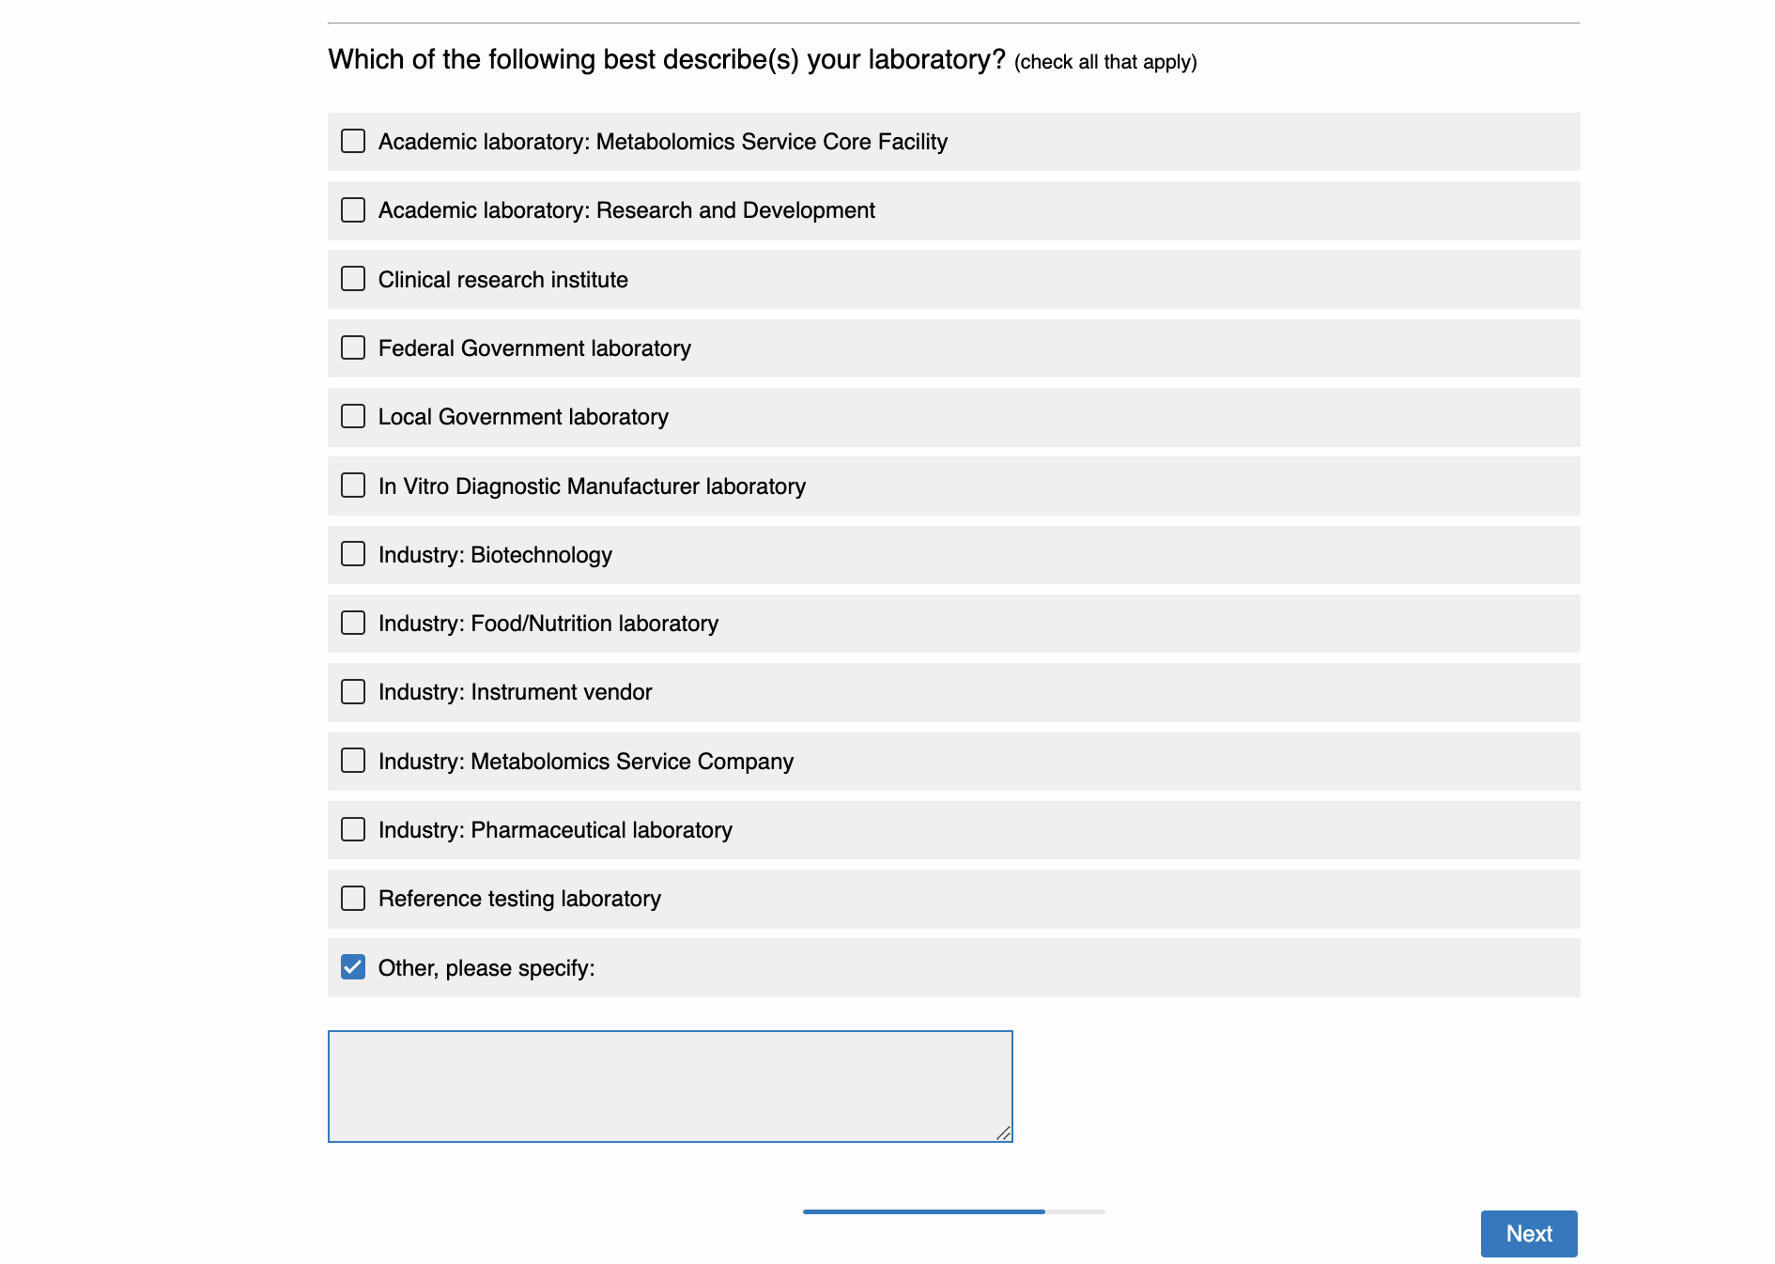Check Industry: Food/Nutrition laboratory
Viewport: 1775px width, 1264px height.
pyautogui.click(x=353, y=623)
